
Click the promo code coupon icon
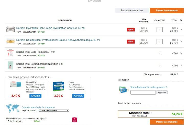124,90
